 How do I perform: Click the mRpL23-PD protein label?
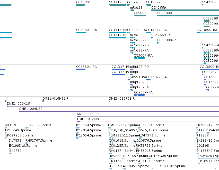pyautogui.click(x=139, y=67)
